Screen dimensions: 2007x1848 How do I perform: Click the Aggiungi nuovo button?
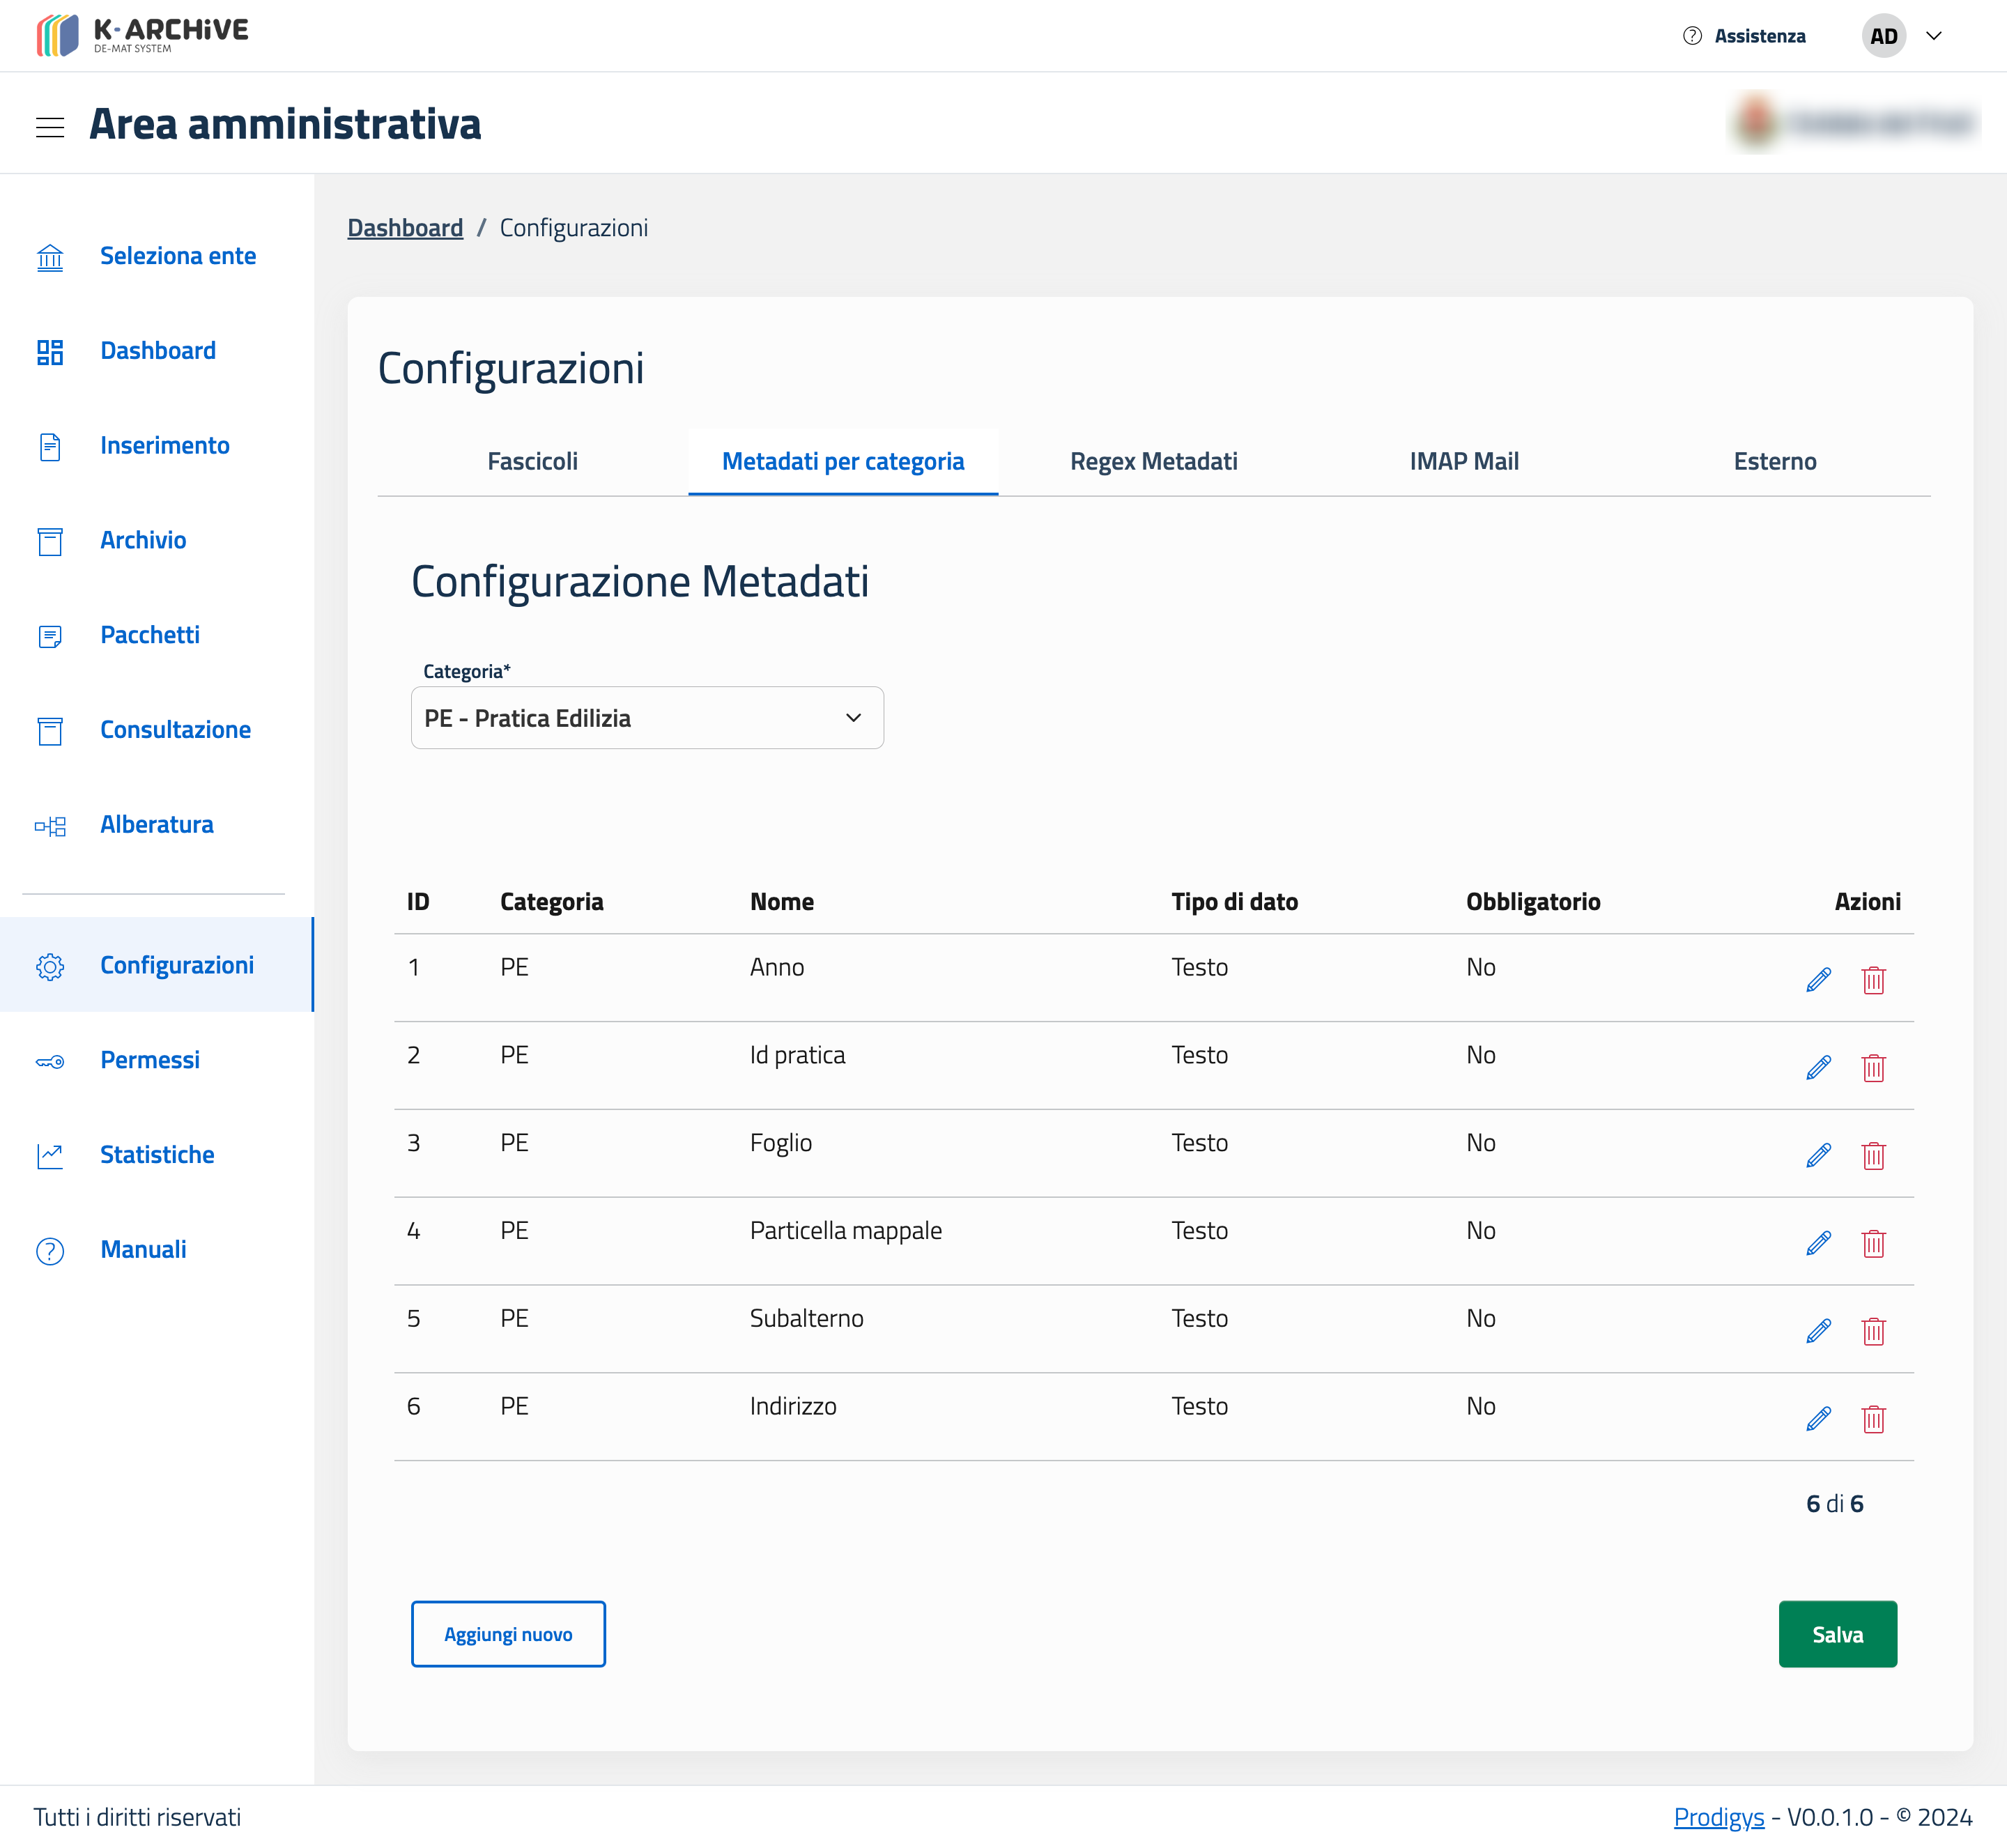coord(508,1634)
